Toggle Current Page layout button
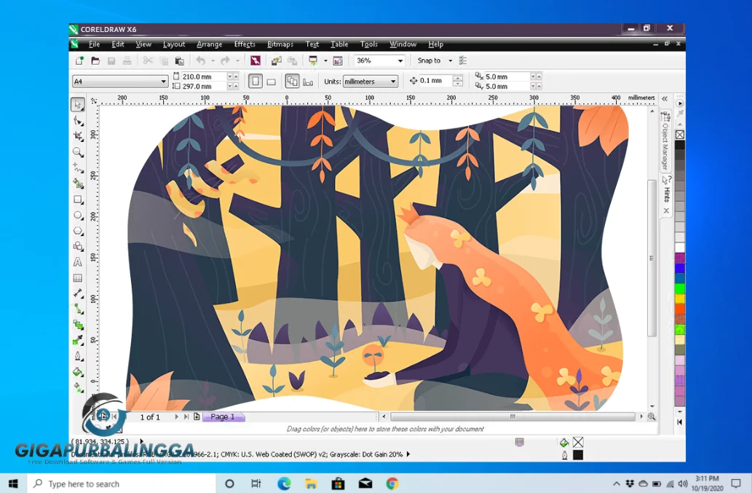Viewport: 752px width, 493px height. click(308, 82)
